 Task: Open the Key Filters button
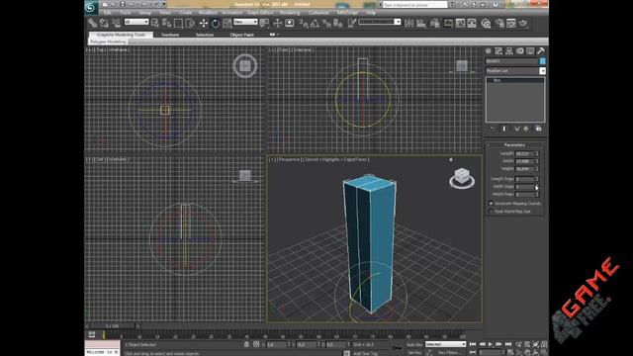click(x=450, y=352)
